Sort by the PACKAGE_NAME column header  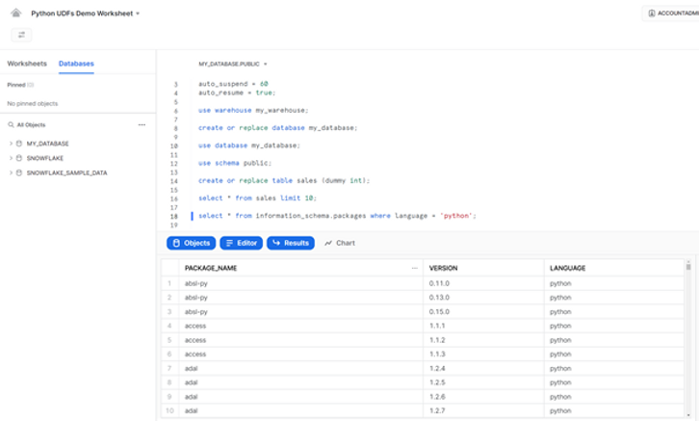point(211,268)
